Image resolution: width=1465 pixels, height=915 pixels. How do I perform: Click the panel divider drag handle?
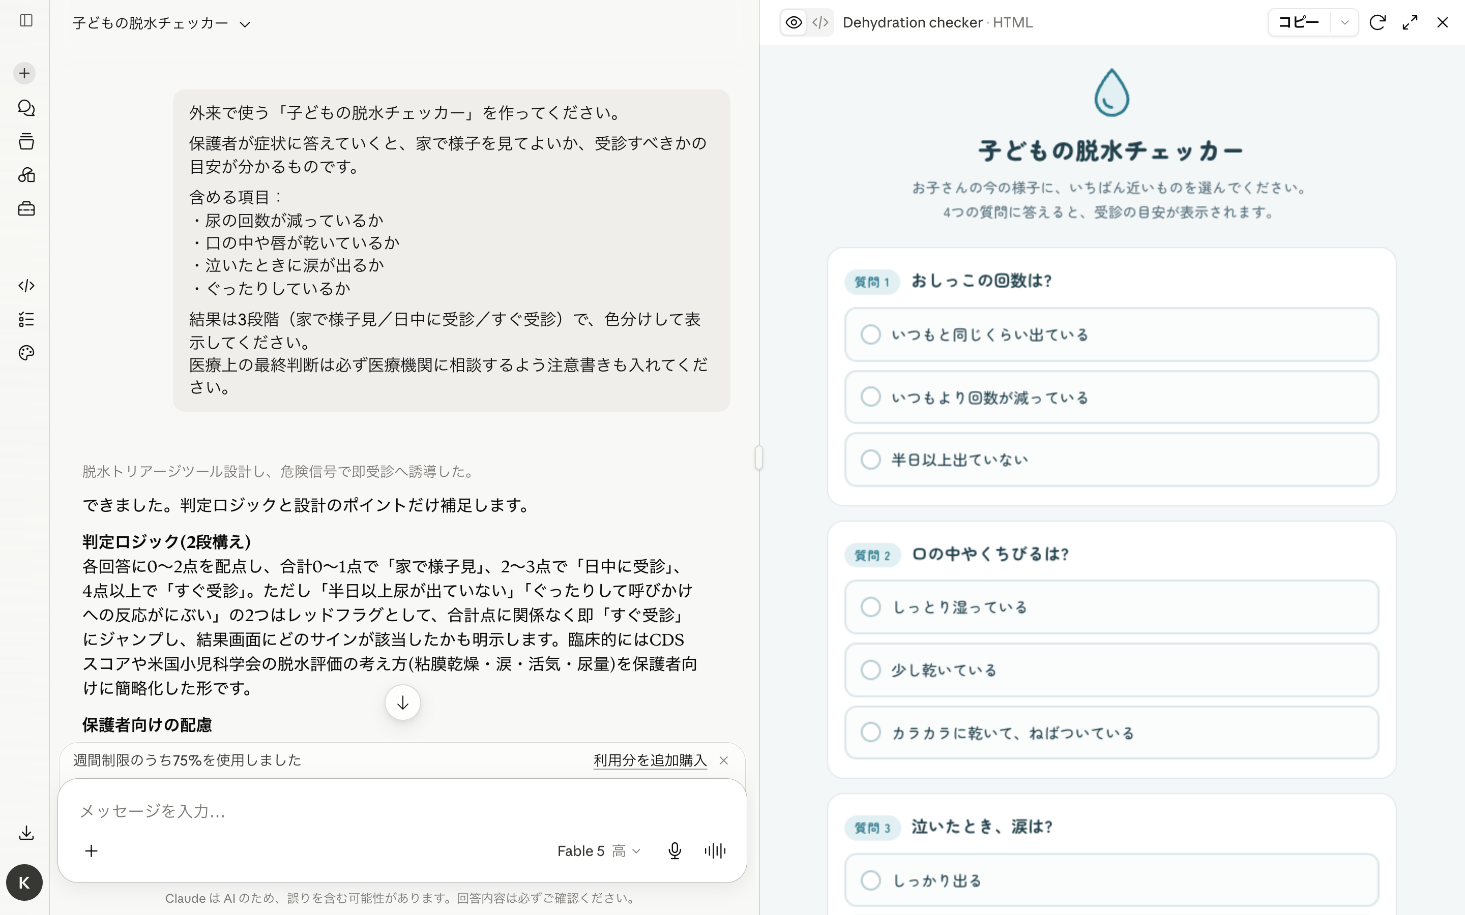click(759, 457)
